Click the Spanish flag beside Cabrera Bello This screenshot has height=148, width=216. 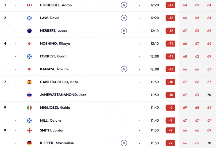pos(29,82)
